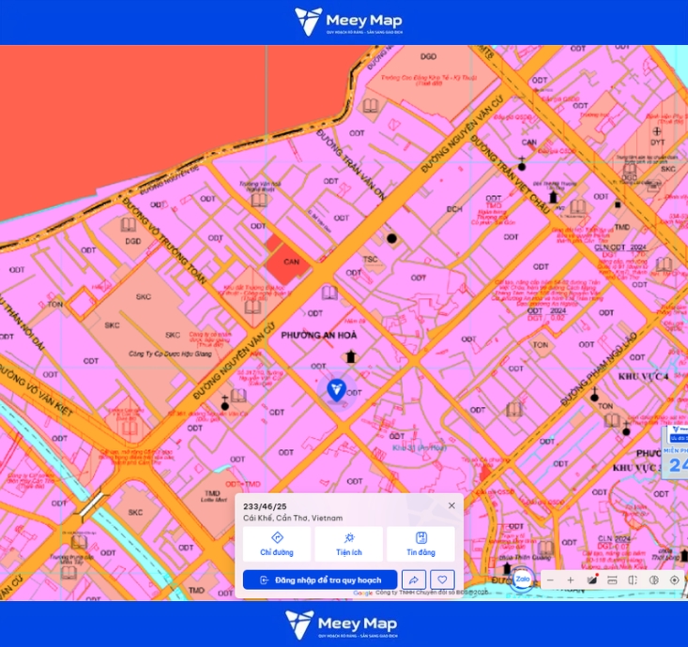
Task: Click Đăng nhập để tra quy hoạch
Action: (x=320, y=579)
